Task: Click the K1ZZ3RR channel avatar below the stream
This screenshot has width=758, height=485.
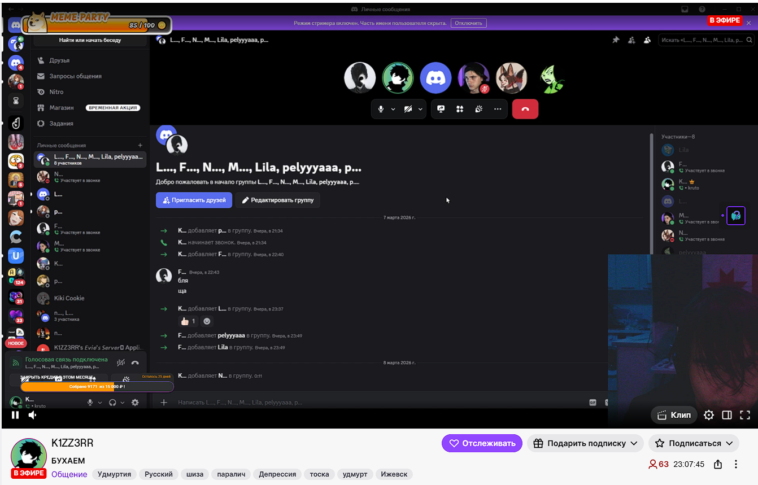Action: click(29, 455)
